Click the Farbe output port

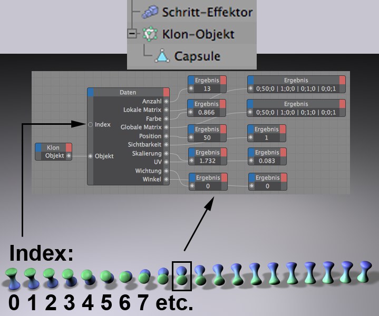coord(166,118)
